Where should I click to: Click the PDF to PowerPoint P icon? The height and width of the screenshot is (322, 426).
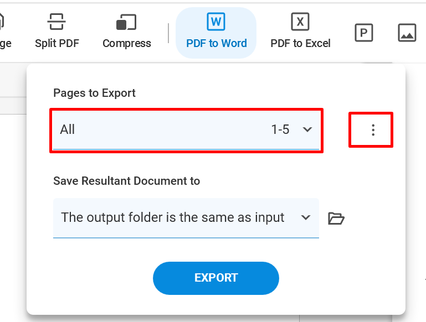[x=363, y=33]
